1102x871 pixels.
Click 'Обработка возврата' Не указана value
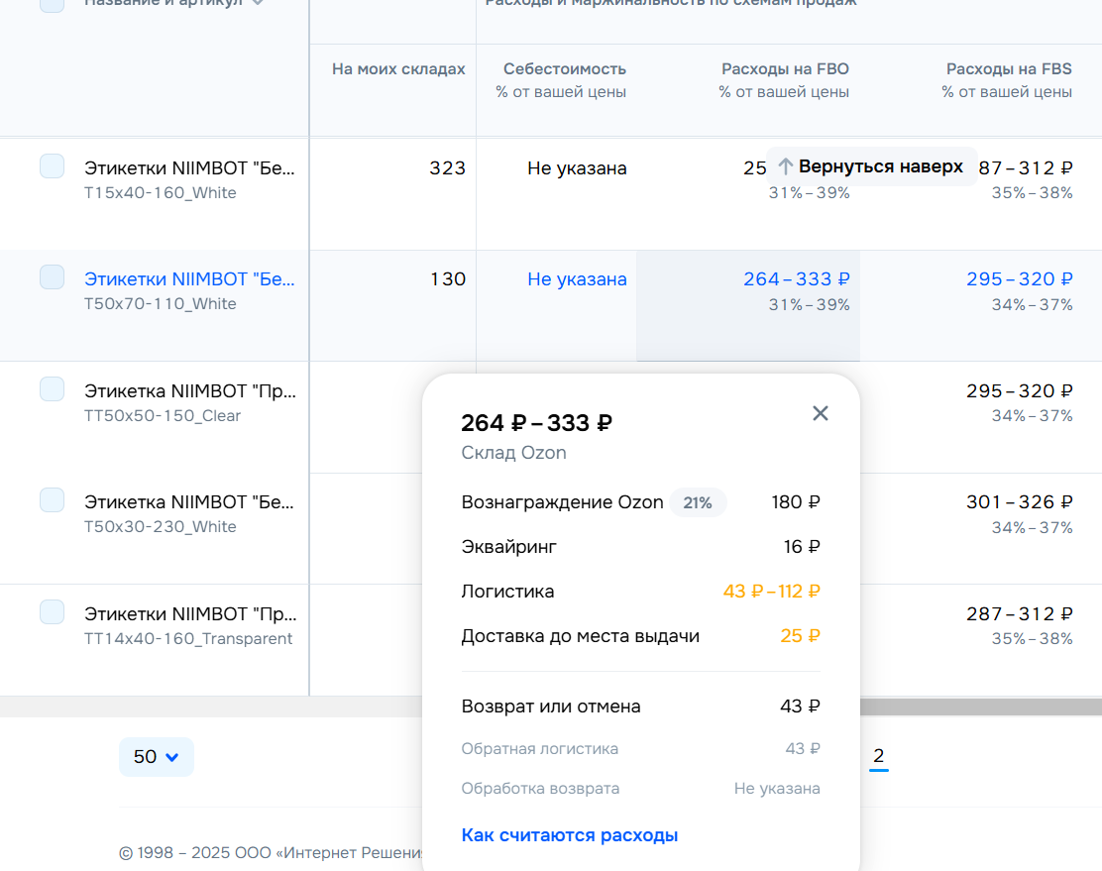coord(777,789)
